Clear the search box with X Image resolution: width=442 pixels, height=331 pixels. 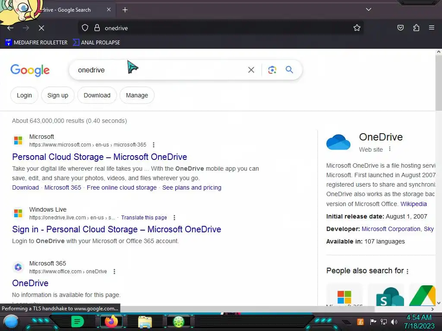(251, 70)
